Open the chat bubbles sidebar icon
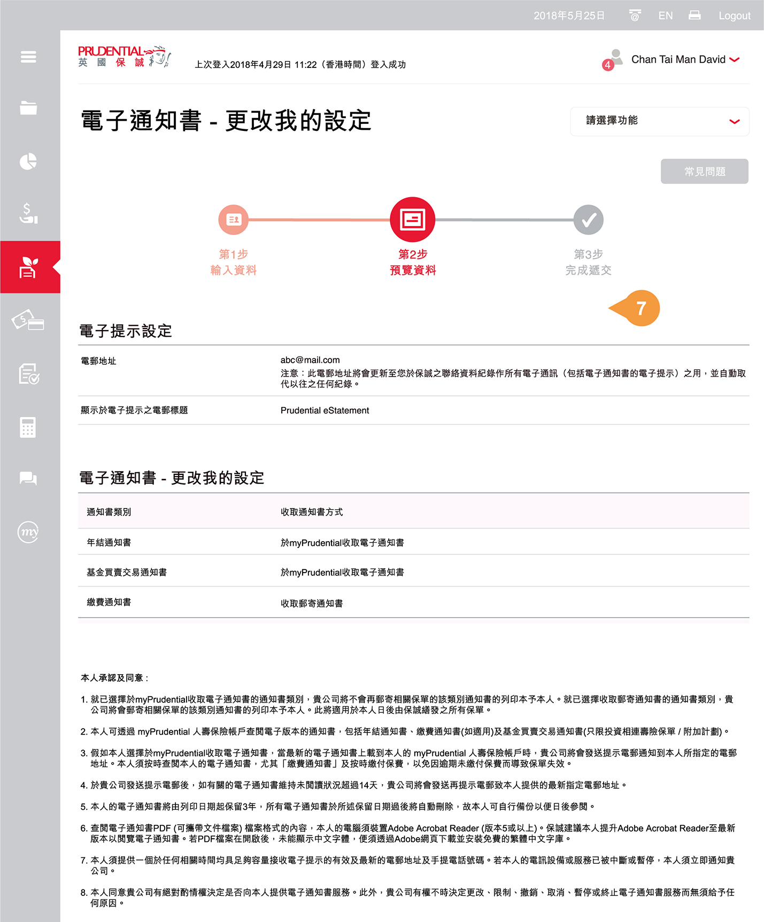764x922 pixels. 28,478
